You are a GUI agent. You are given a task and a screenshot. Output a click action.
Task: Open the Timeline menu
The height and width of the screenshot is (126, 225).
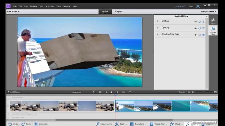(33, 6)
